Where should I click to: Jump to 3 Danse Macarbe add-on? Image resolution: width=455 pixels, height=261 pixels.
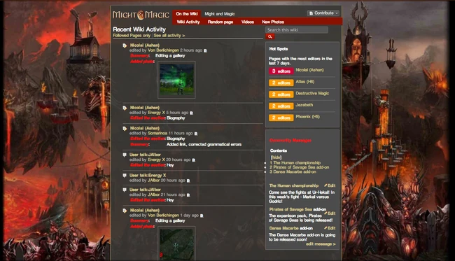[x=293, y=171]
